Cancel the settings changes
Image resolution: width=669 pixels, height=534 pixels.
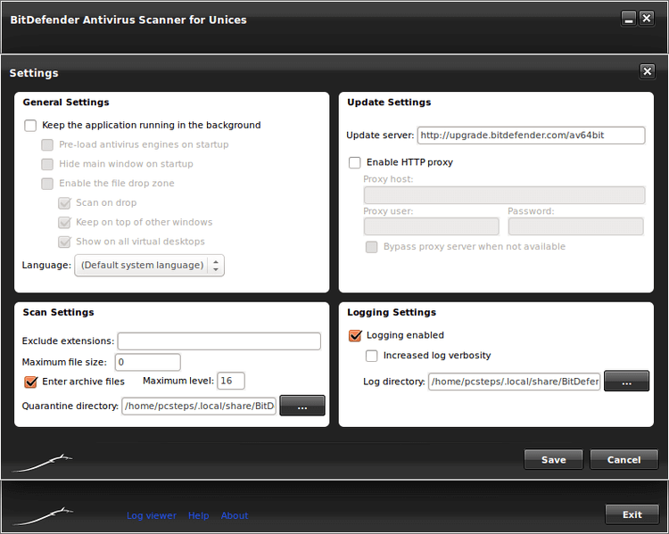(624, 459)
